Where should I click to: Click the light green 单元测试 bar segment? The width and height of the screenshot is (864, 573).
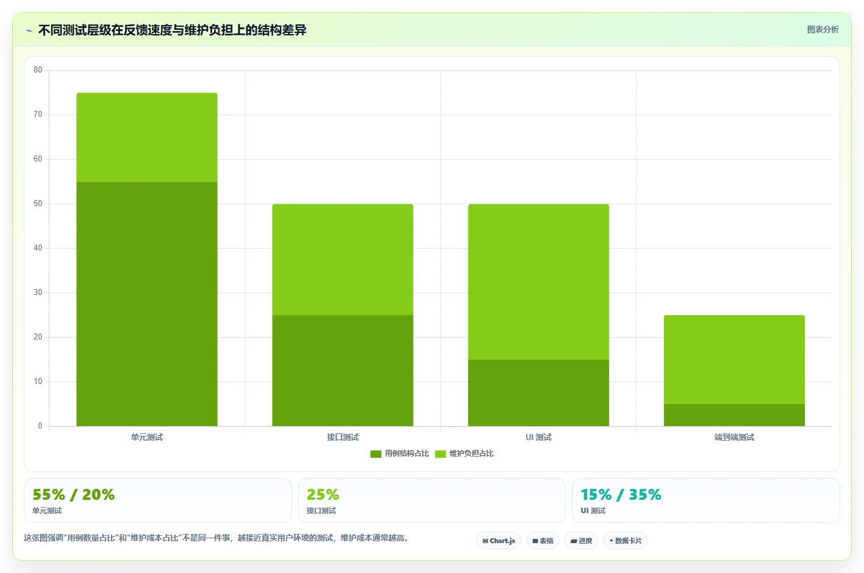[147, 138]
